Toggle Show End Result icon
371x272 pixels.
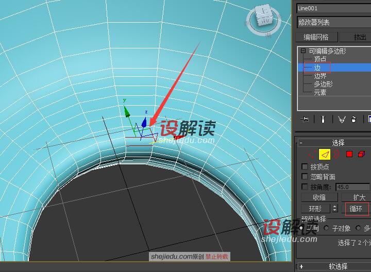323,119
